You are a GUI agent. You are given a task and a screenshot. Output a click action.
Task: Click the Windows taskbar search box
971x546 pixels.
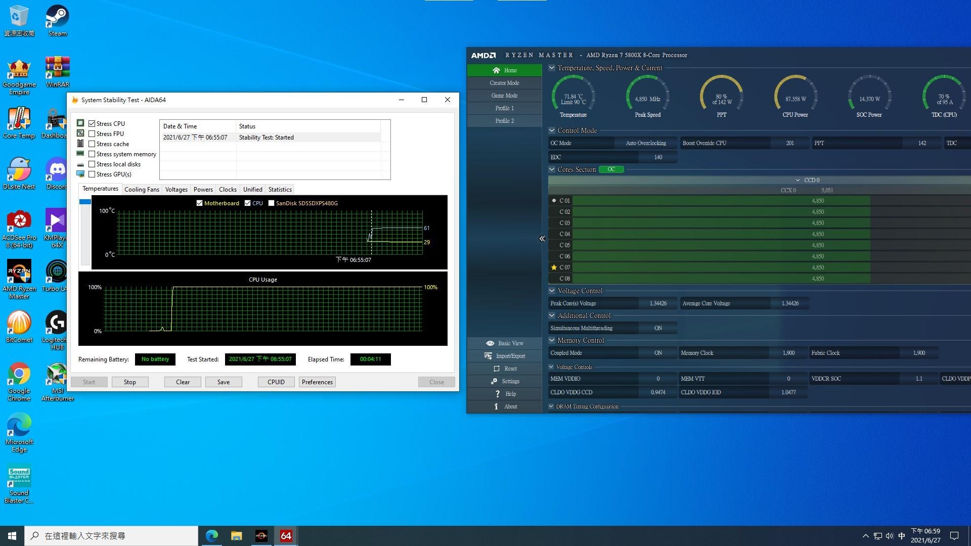point(111,536)
